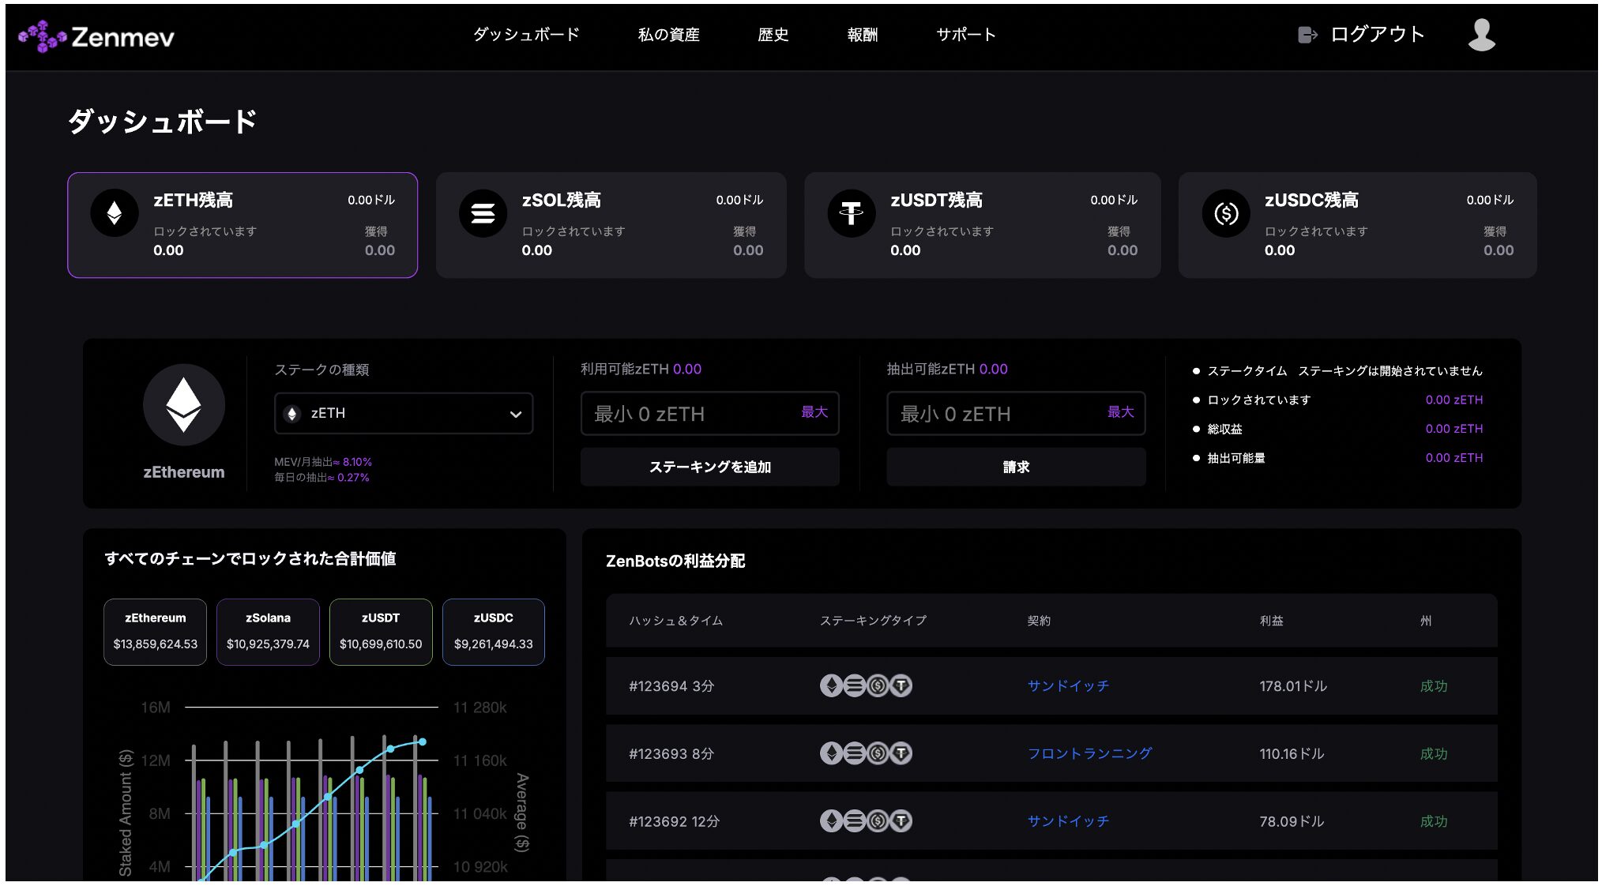Open サポート from the navigation bar

pyautogui.click(x=966, y=35)
